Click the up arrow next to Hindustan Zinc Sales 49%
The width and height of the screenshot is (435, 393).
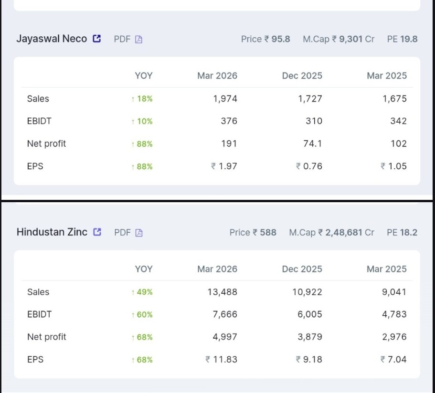point(133,292)
